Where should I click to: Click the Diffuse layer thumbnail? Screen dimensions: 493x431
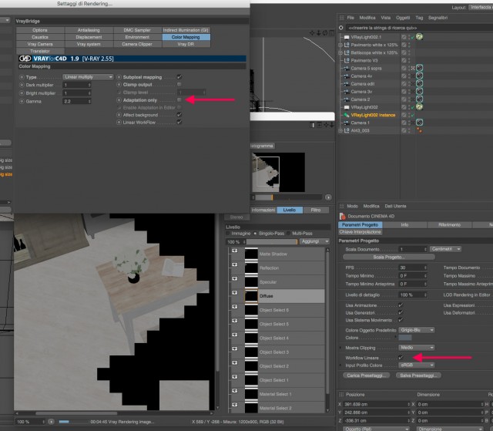point(251,296)
